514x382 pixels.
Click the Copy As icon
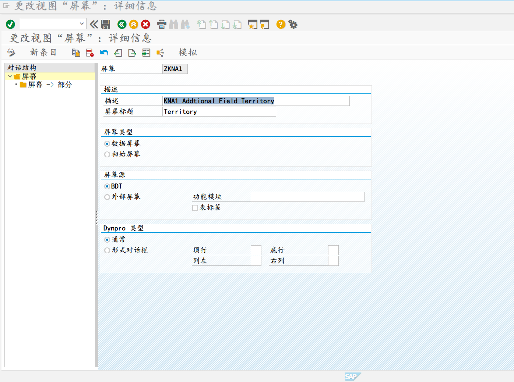[x=76, y=53]
